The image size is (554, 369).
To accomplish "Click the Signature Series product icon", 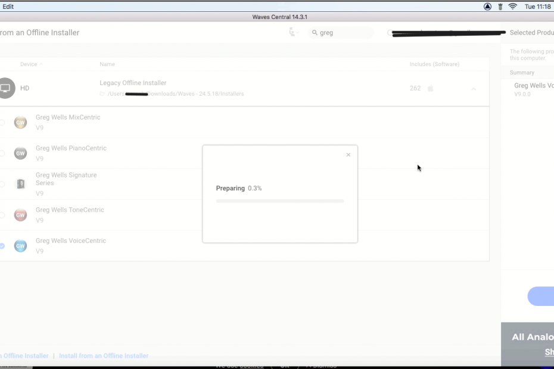I will click(20, 184).
